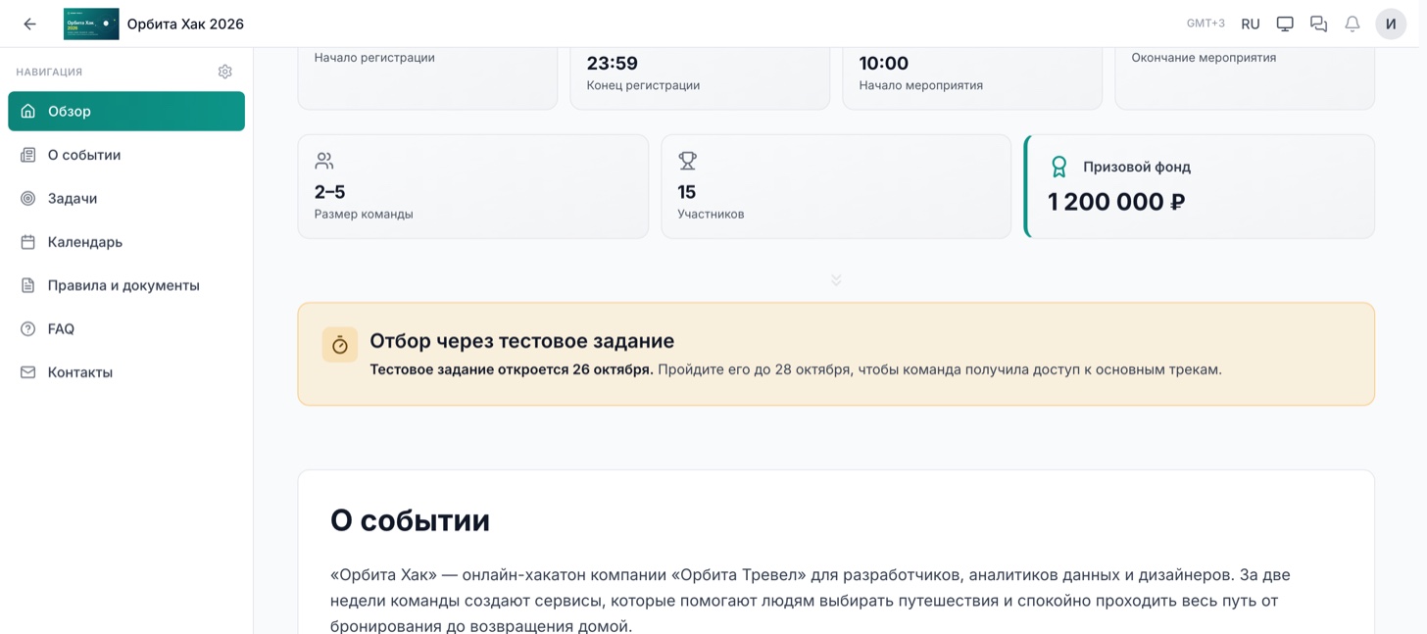The height and width of the screenshot is (634, 1427).
Task: Open the Орбита Хак 2026 event thumbnail
Action: pyautogui.click(x=91, y=24)
